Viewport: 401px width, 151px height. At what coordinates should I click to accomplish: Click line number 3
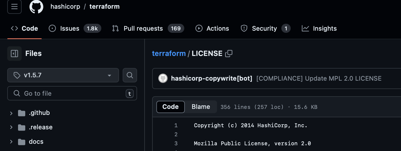coord(176,143)
